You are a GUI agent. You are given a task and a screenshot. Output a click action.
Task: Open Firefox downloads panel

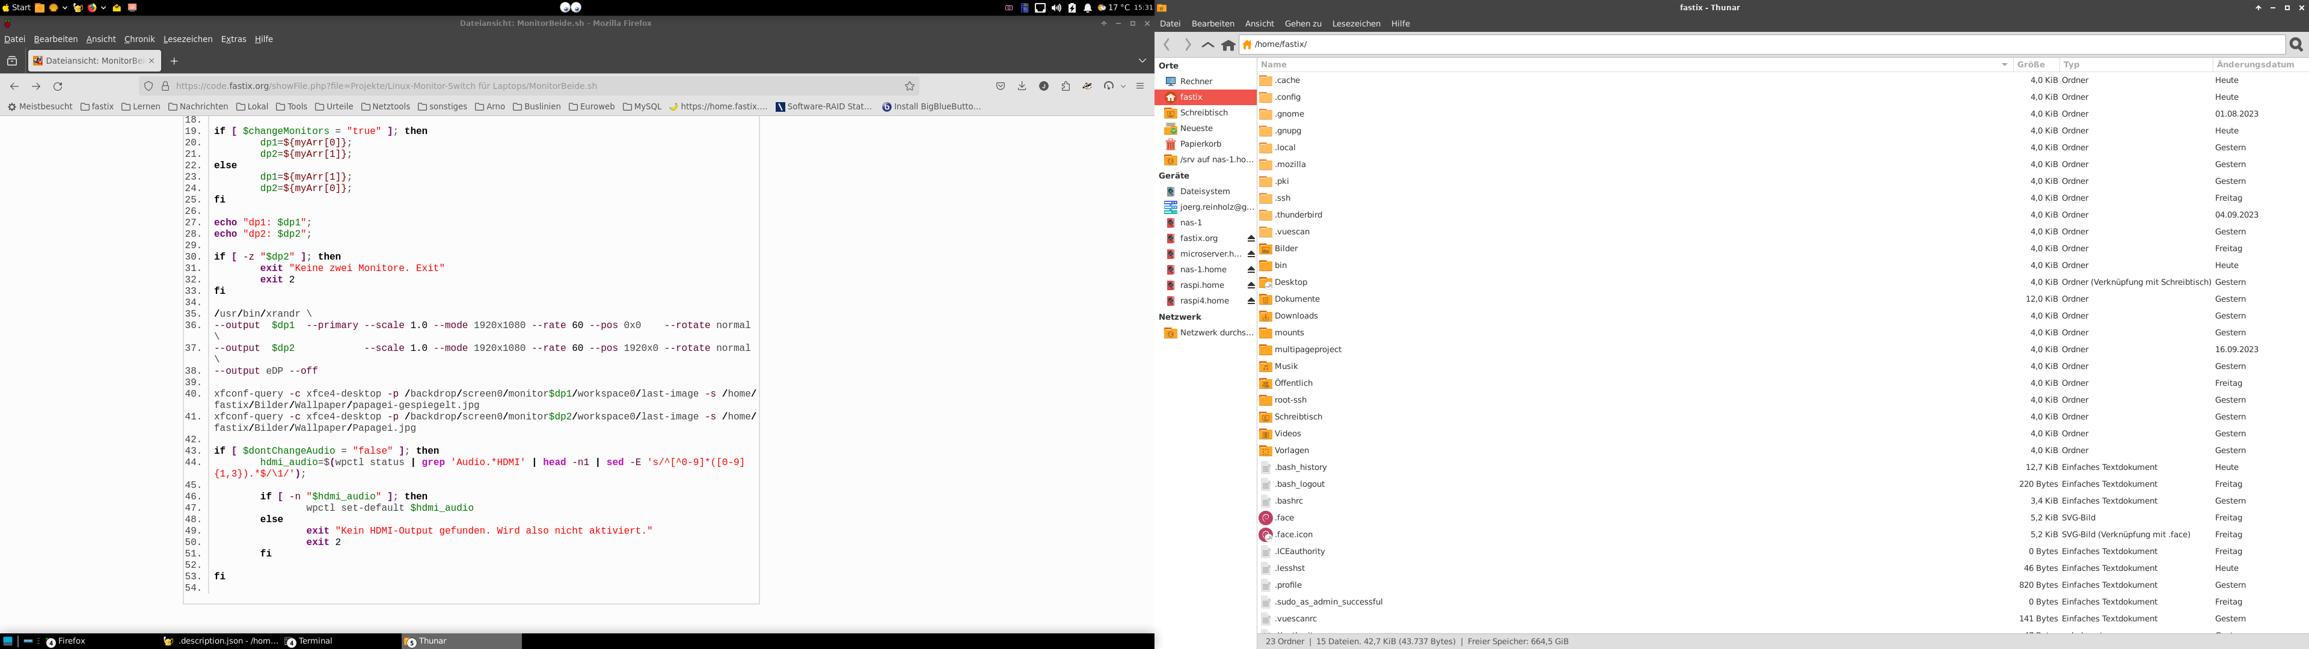click(1022, 86)
